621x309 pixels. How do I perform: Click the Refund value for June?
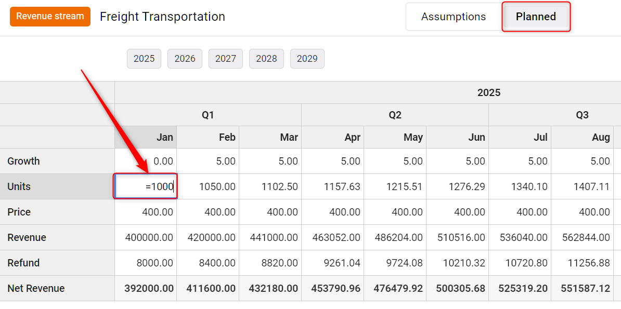pos(458,263)
